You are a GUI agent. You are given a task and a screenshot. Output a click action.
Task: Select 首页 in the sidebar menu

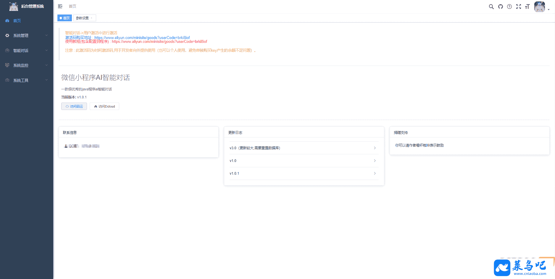(27, 21)
